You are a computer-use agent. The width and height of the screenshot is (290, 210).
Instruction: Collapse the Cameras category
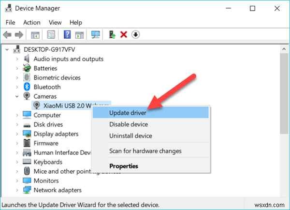click(x=17, y=96)
